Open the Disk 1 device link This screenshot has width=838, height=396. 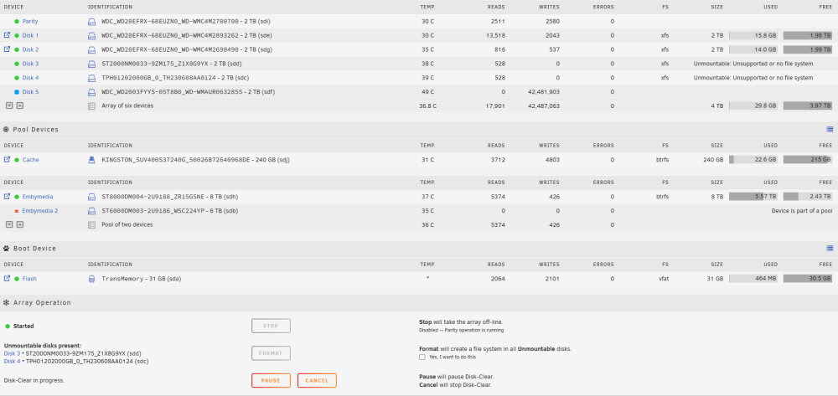(x=30, y=35)
